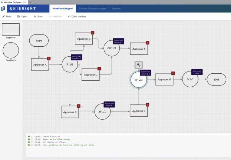231x160 pixels.
Task: Select the Approver E node
Action: click(x=139, y=111)
